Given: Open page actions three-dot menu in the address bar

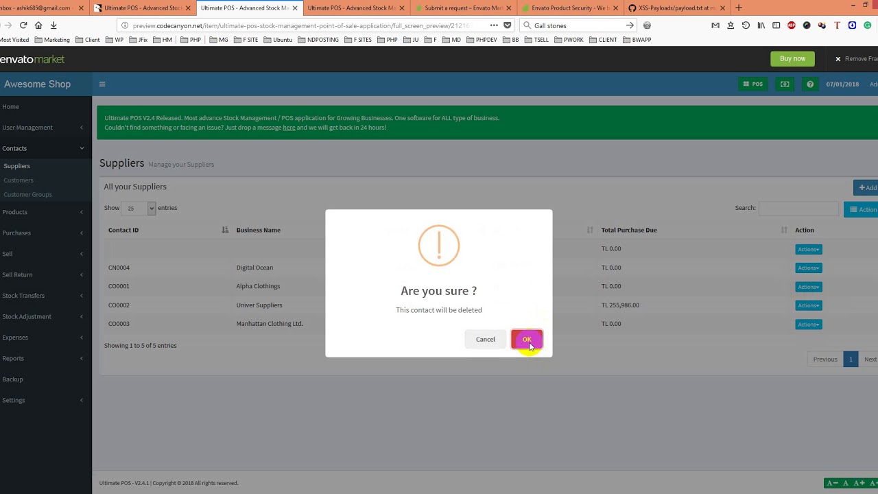Looking at the screenshot, I should [494, 25].
